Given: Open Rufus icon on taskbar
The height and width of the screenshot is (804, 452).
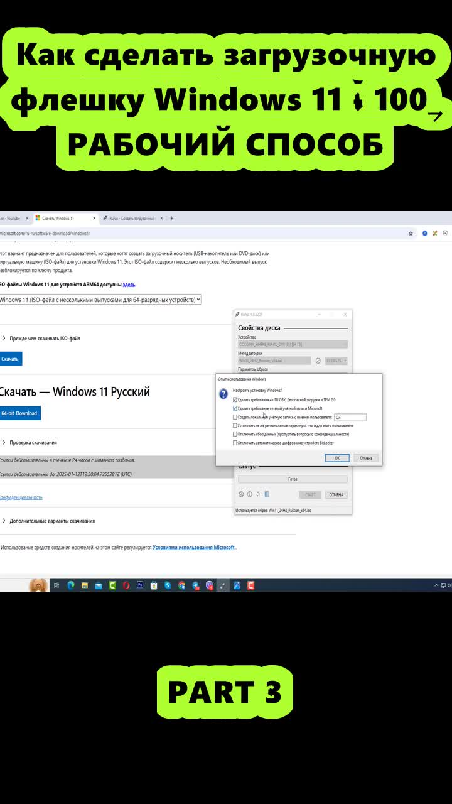Looking at the screenshot, I should tap(223, 585).
